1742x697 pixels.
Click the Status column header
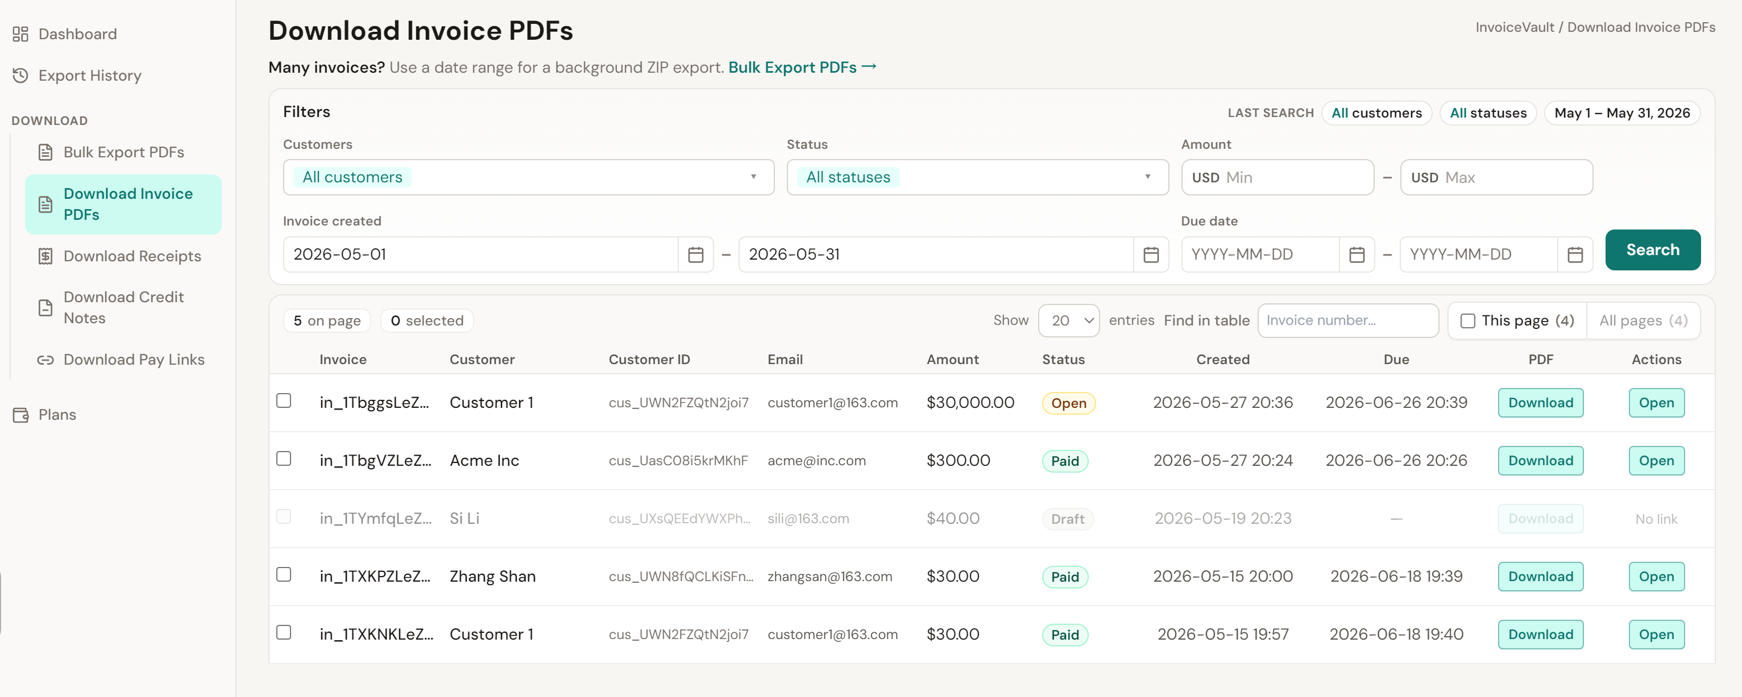pos(1063,360)
